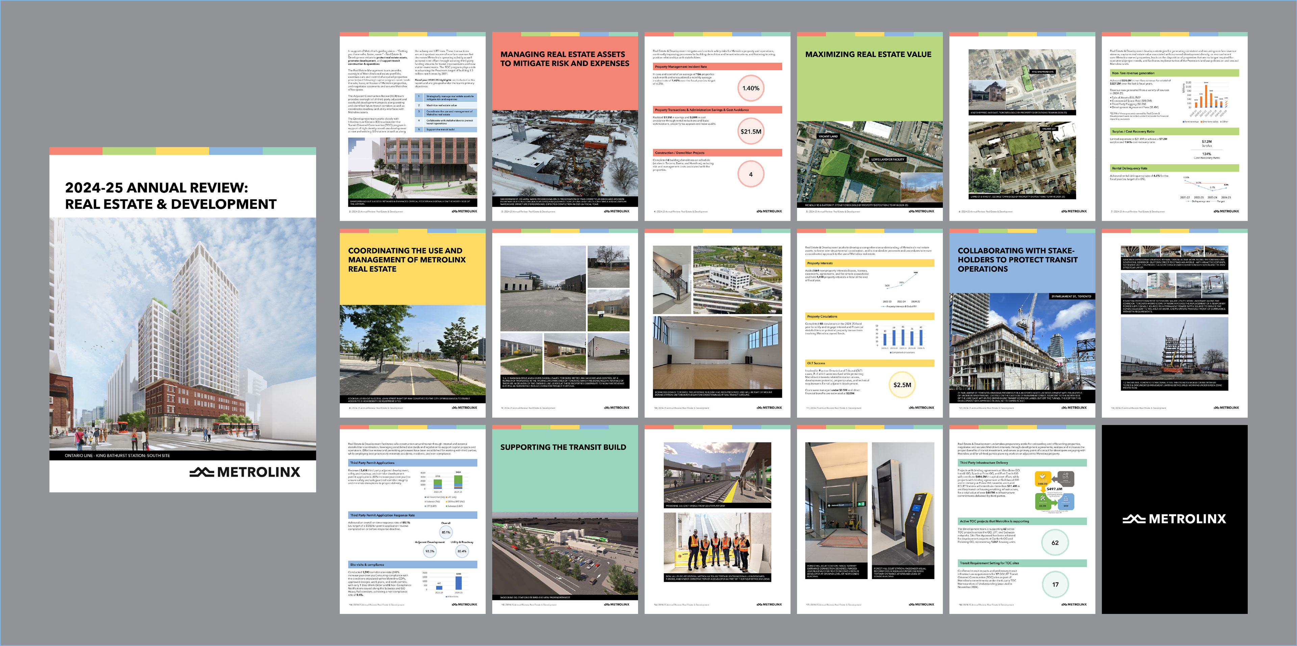Click the circle showing 62 TOC projects
This screenshot has width=1297, height=646.
pos(1055,542)
